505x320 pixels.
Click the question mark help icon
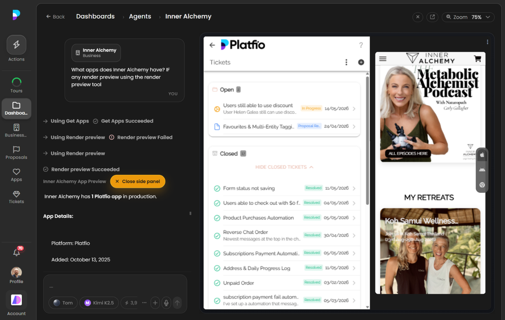(361, 45)
